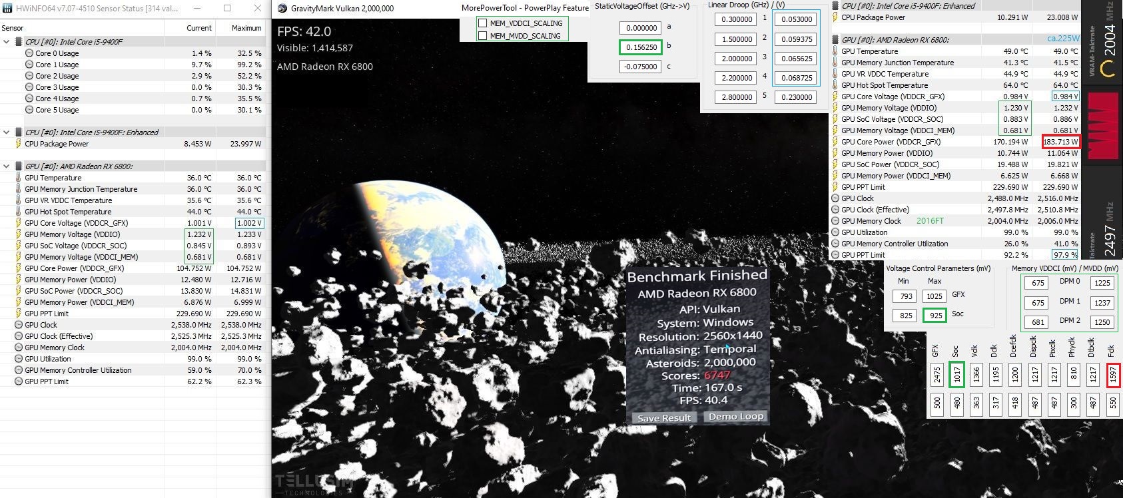Collapse the AMD Radeon RX 6800 group
The image size is (1123, 498).
tap(7, 166)
